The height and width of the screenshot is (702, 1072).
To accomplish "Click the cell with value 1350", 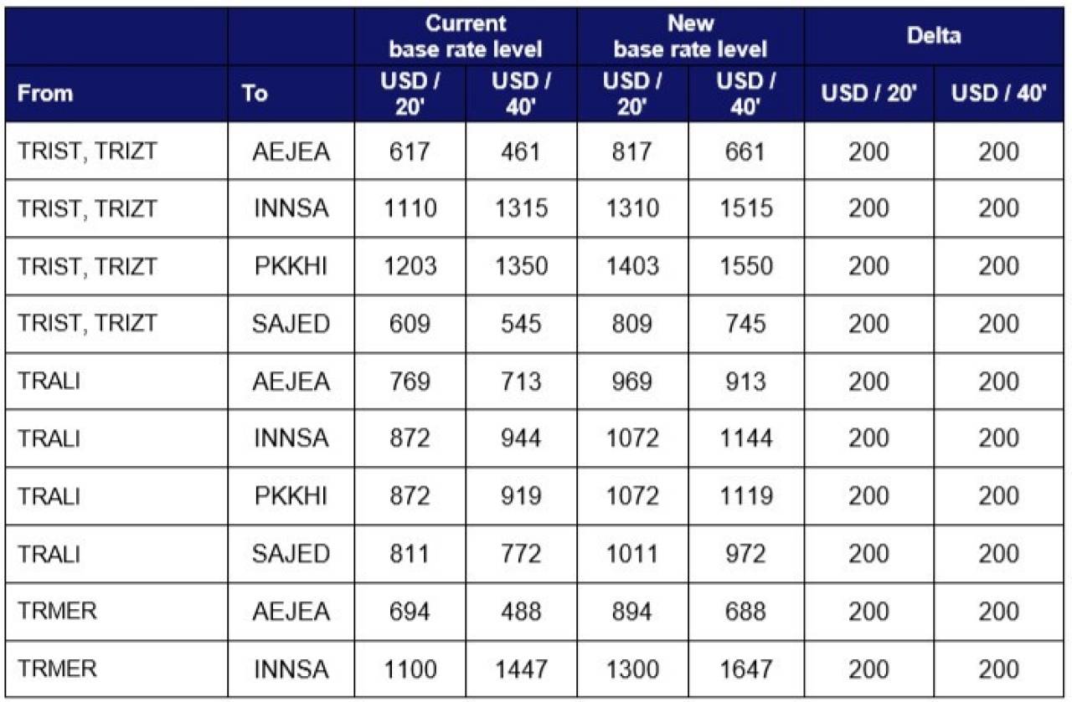I will tap(521, 266).
